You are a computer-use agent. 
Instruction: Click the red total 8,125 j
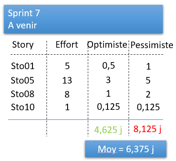tap(147, 129)
